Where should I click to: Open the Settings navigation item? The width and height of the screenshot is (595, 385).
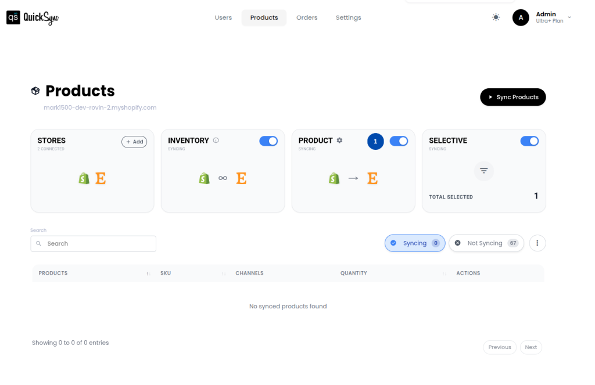[348, 17]
